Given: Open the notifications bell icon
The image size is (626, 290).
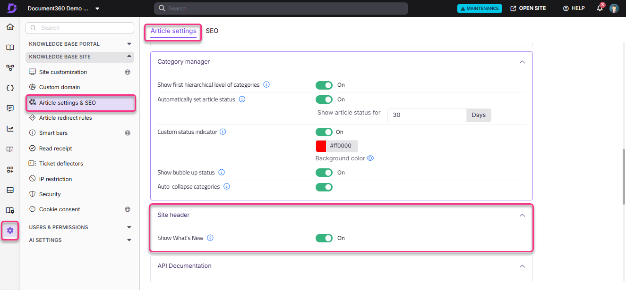Looking at the screenshot, I should pos(599,8).
